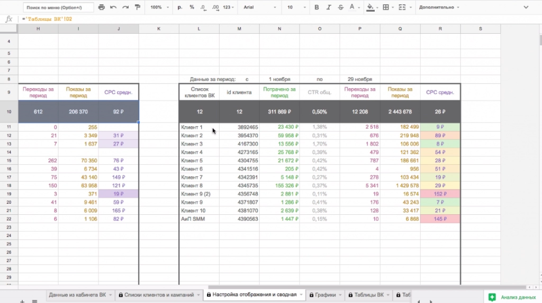The width and height of the screenshot is (542, 303).
Task: Select the CTR общ. header cell
Action: pos(319,92)
